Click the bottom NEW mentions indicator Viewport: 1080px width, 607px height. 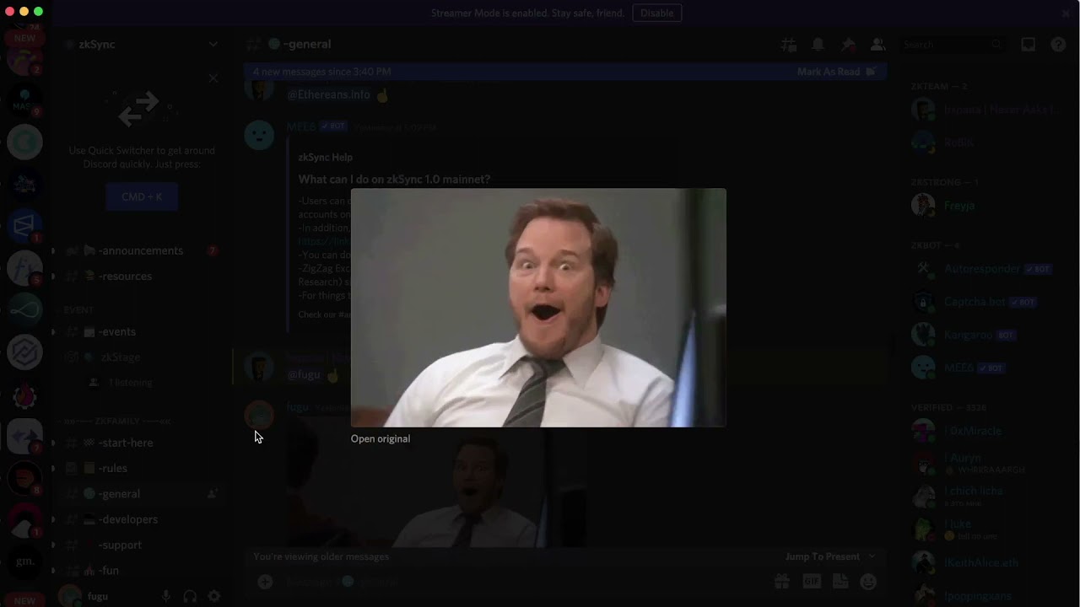24,600
